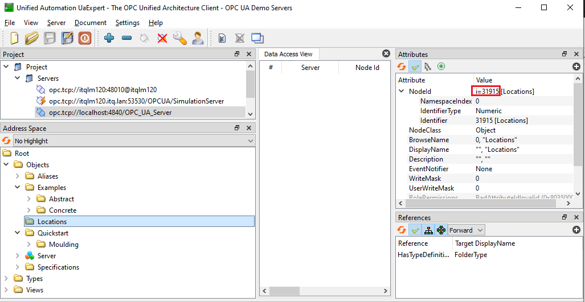Click refresh icon in Address Space panel
The width and height of the screenshot is (585, 302).
coord(6,140)
